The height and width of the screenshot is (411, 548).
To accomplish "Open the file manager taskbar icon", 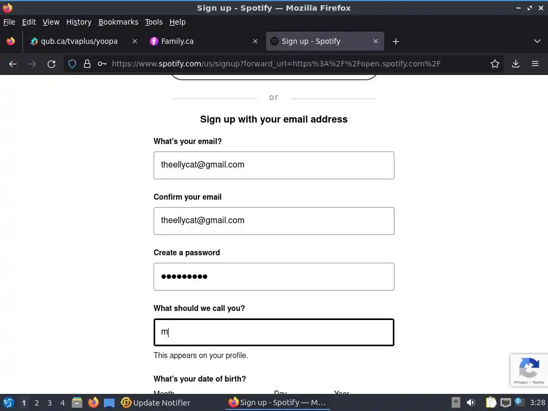I will (x=77, y=402).
